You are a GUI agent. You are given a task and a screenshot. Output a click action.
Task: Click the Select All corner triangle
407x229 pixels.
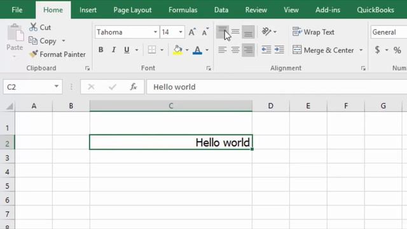point(10,106)
